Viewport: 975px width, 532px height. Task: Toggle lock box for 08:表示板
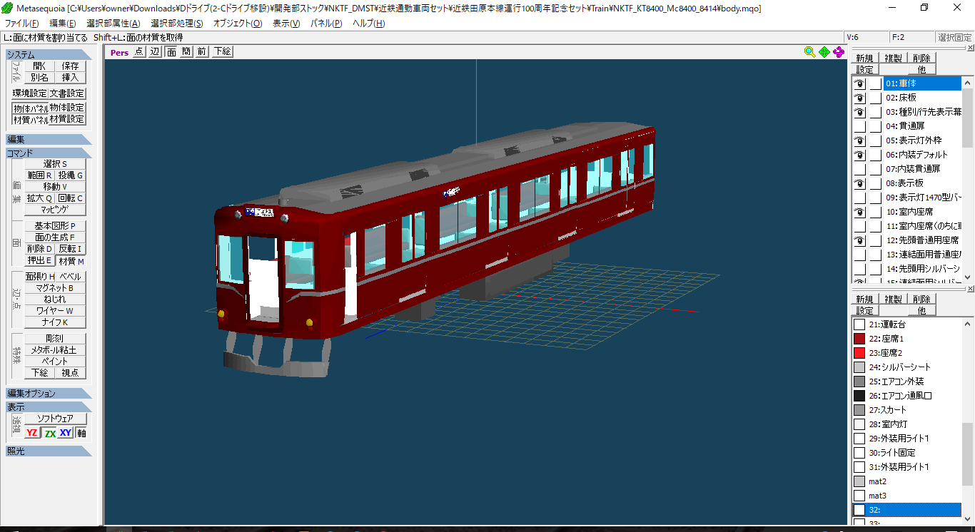click(876, 183)
